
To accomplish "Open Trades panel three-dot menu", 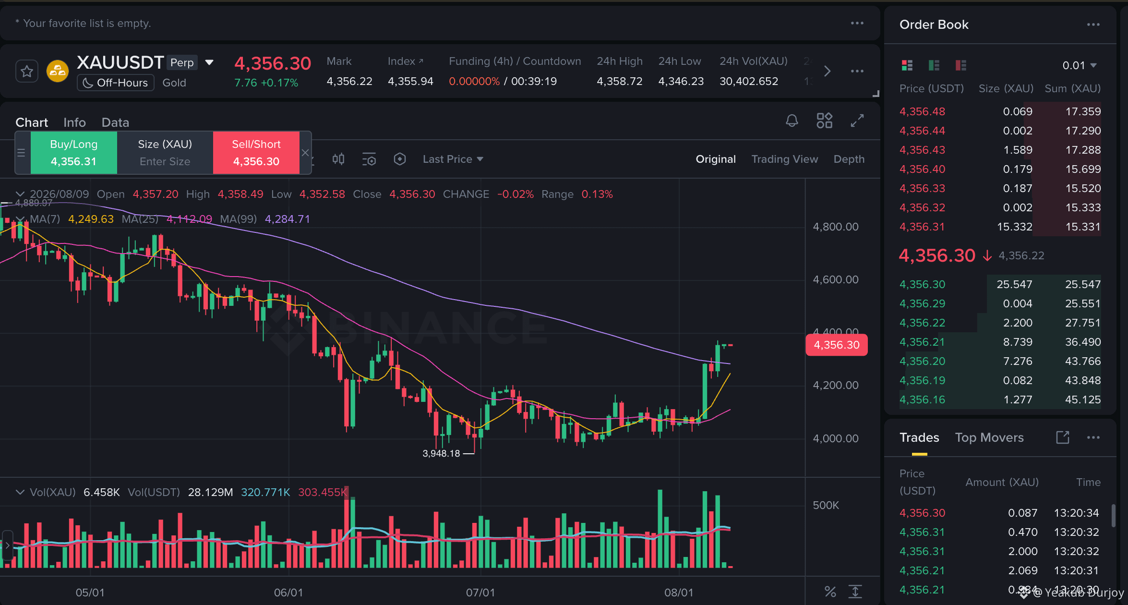I will point(1093,437).
